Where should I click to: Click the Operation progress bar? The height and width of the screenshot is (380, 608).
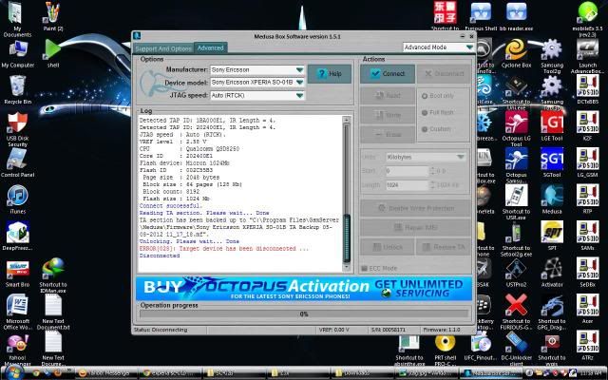304,314
